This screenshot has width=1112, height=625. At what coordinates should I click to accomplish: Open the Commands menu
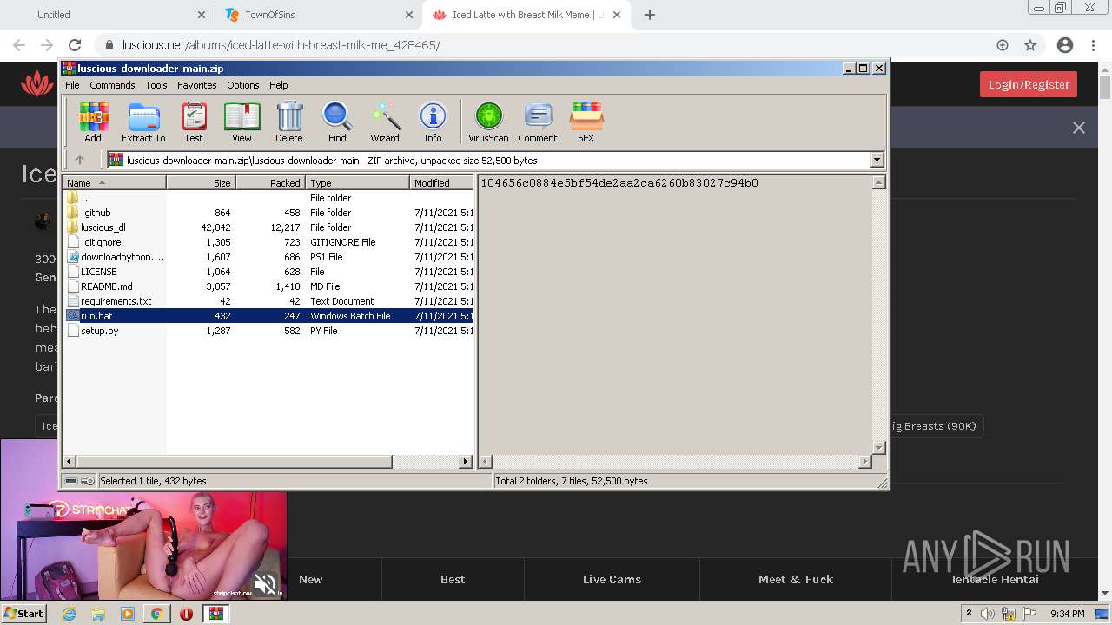[112, 85]
